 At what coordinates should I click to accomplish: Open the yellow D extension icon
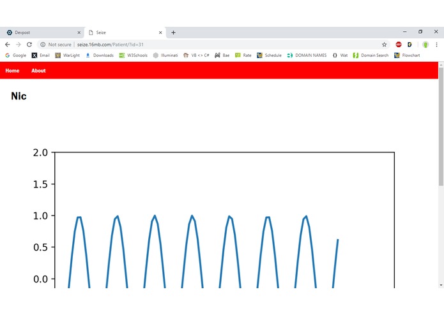click(x=410, y=45)
